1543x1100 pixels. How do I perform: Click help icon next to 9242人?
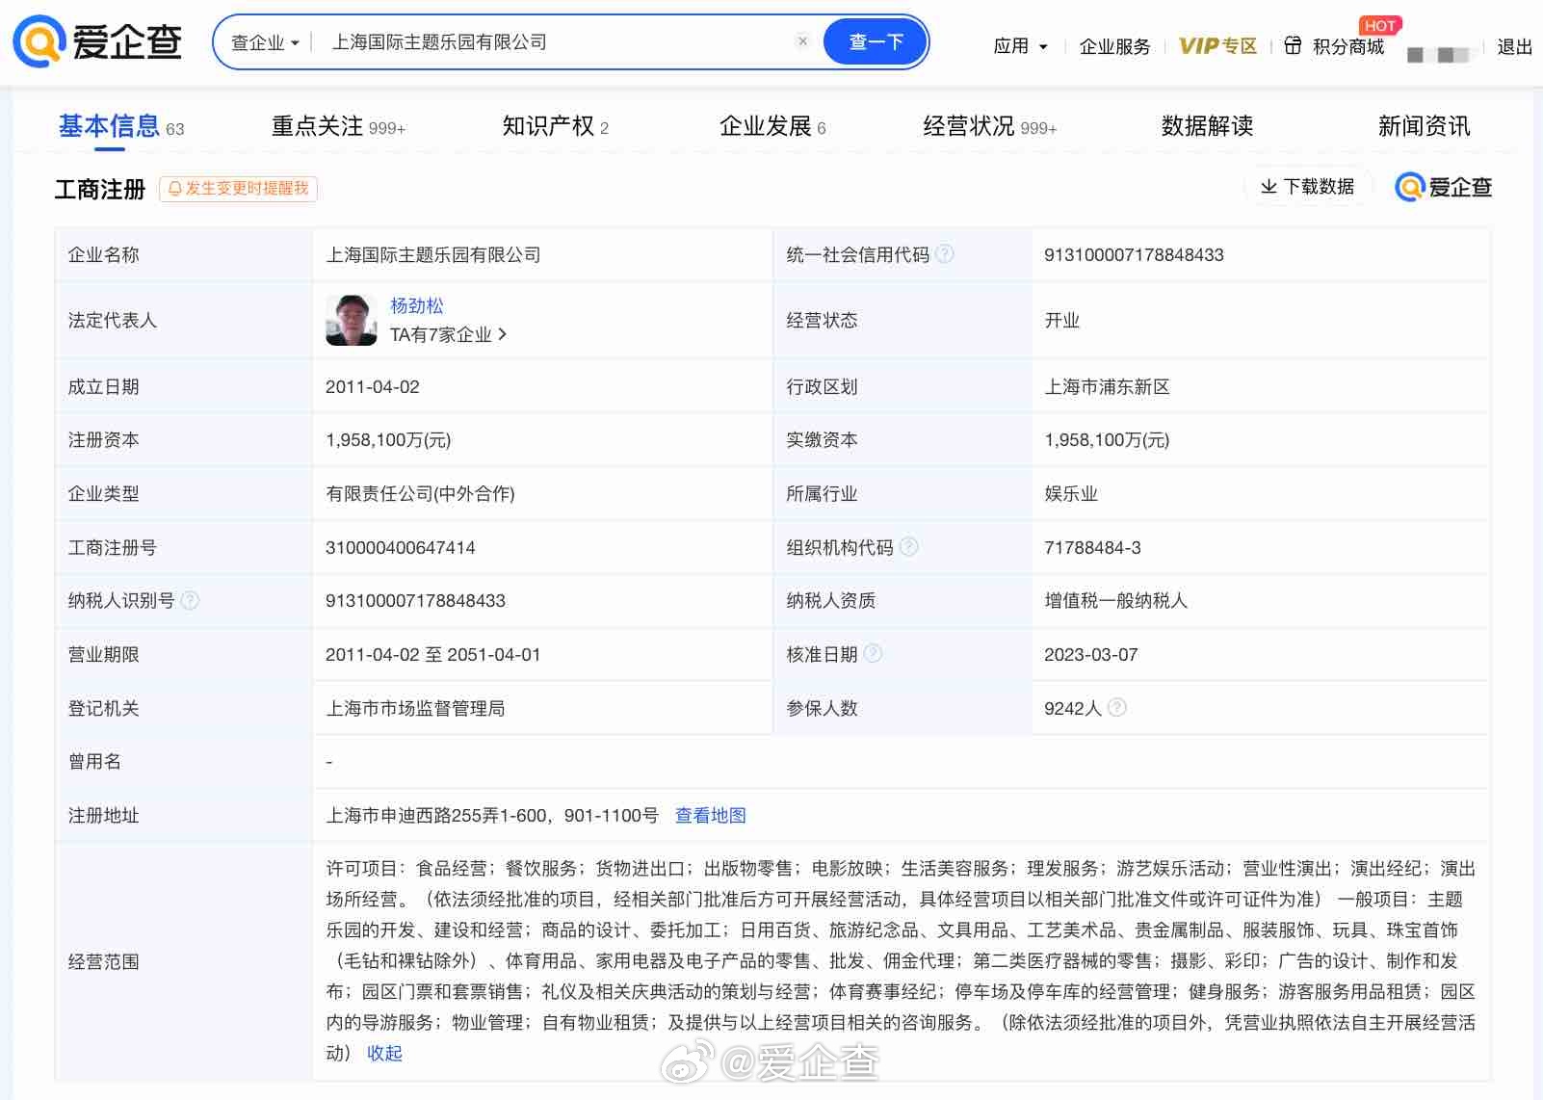click(1117, 707)
